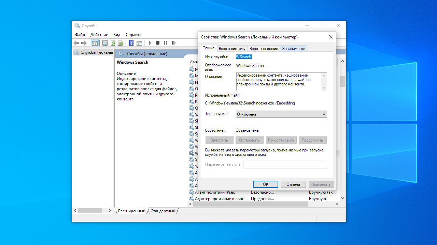Click the Применить button

click(x=321, y=184)
